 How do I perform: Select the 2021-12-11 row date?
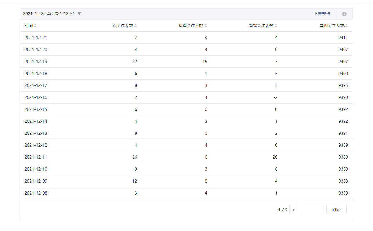pos(36,157)
